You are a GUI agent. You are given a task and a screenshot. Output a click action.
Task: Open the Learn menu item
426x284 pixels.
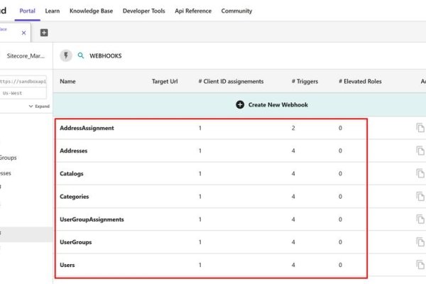click(x=53, y=11)
